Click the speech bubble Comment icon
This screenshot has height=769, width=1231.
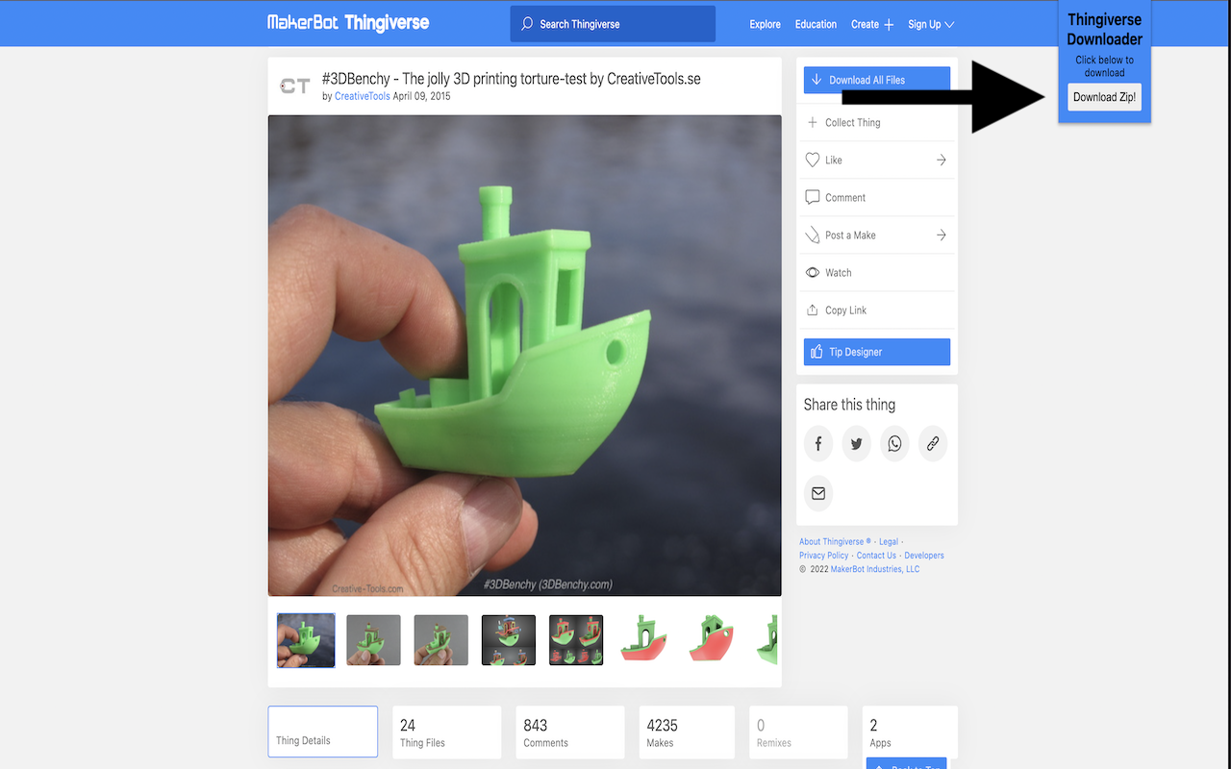pos(812,197)
